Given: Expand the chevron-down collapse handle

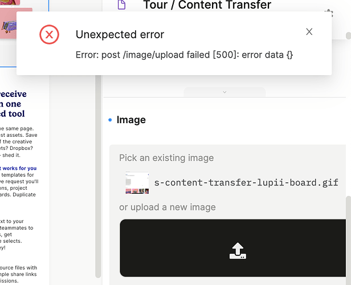Looking at the screenshot, I should [x=224, y=92].
